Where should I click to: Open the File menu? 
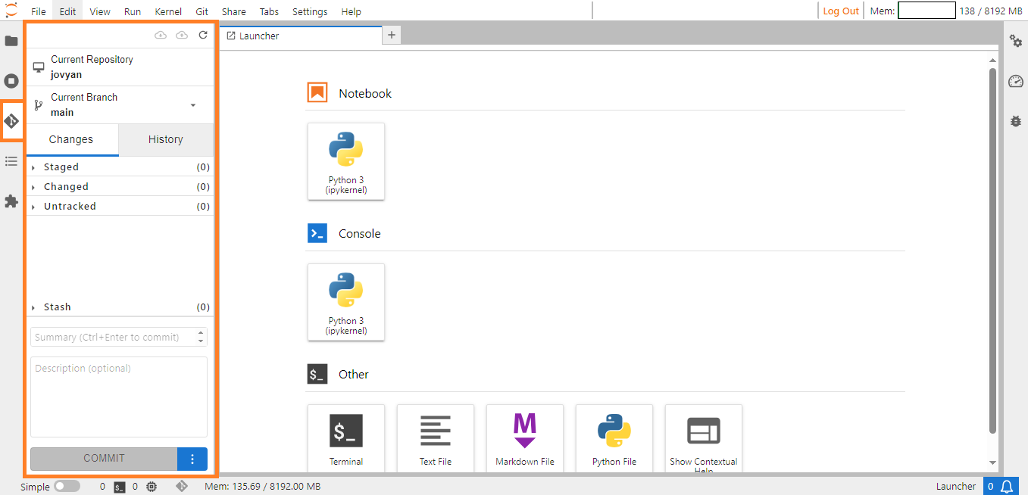pyautogui.click(x=39, y=11)
